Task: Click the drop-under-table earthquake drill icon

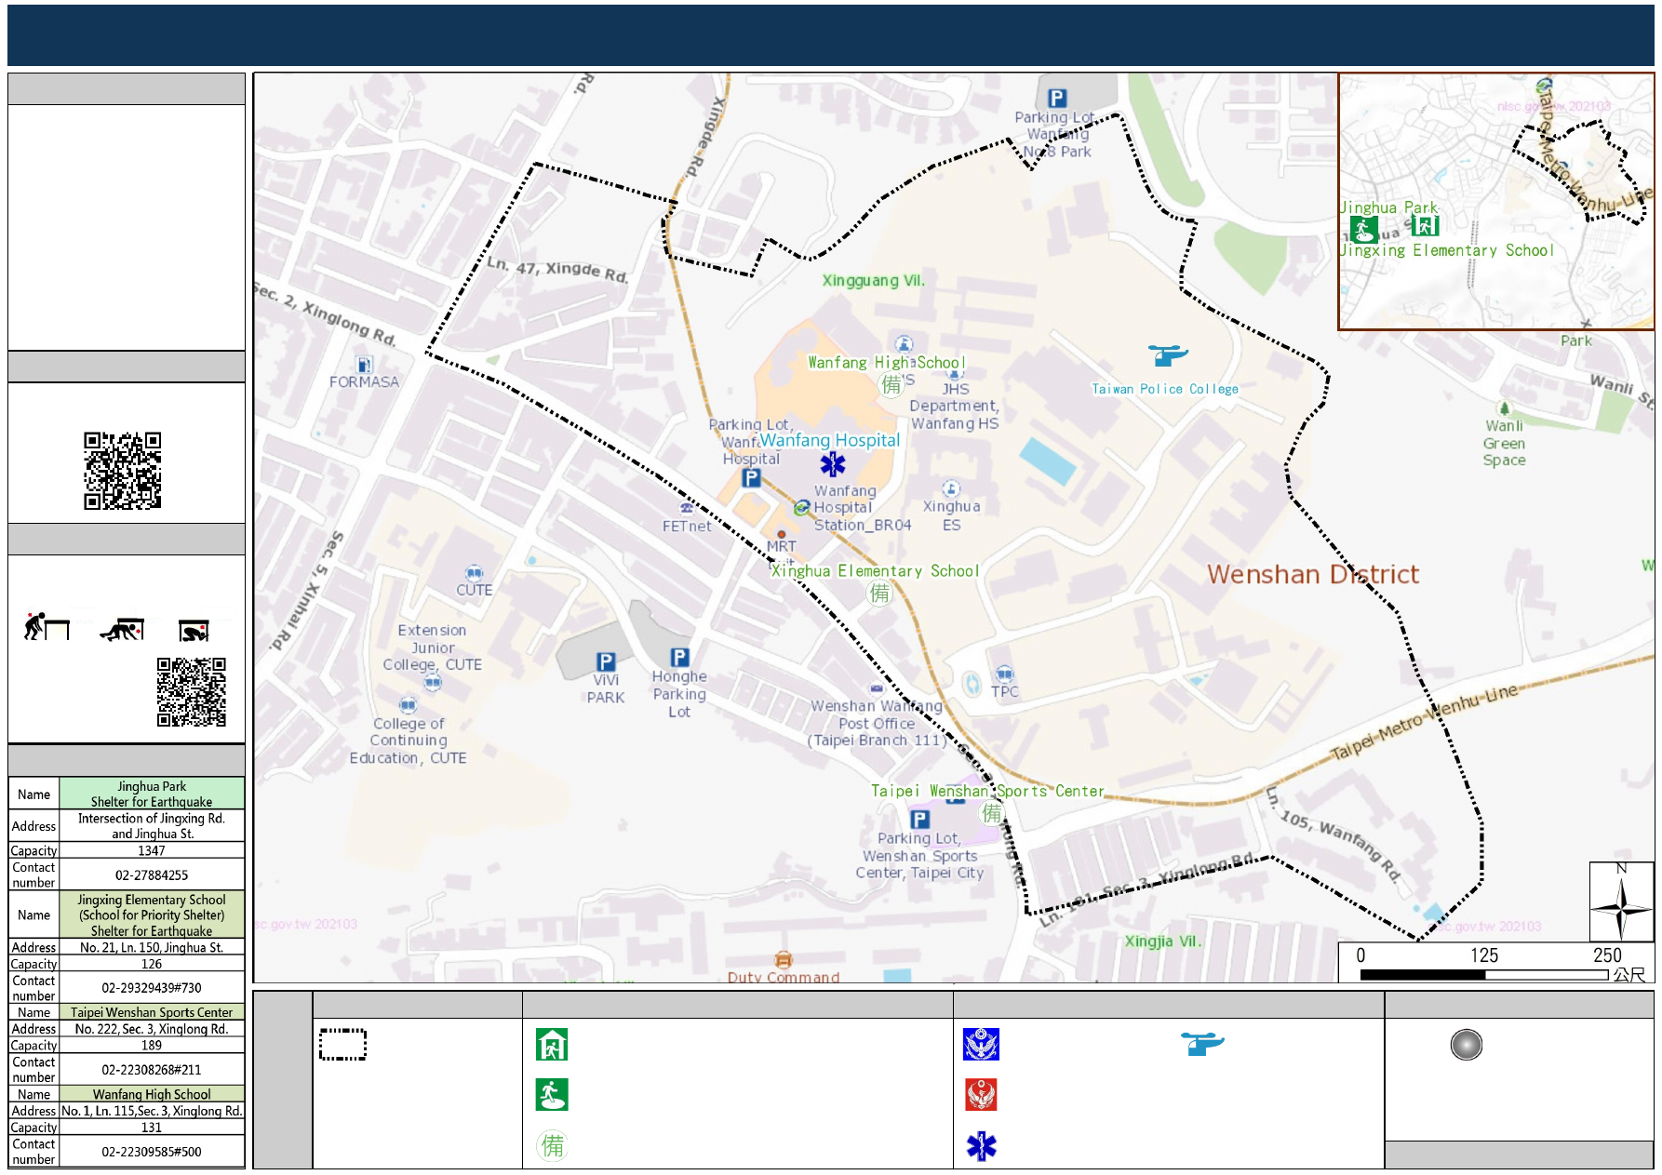Action: coord(47,627)
